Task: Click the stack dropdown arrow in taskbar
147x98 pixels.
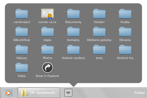Action: coord(68,93)
